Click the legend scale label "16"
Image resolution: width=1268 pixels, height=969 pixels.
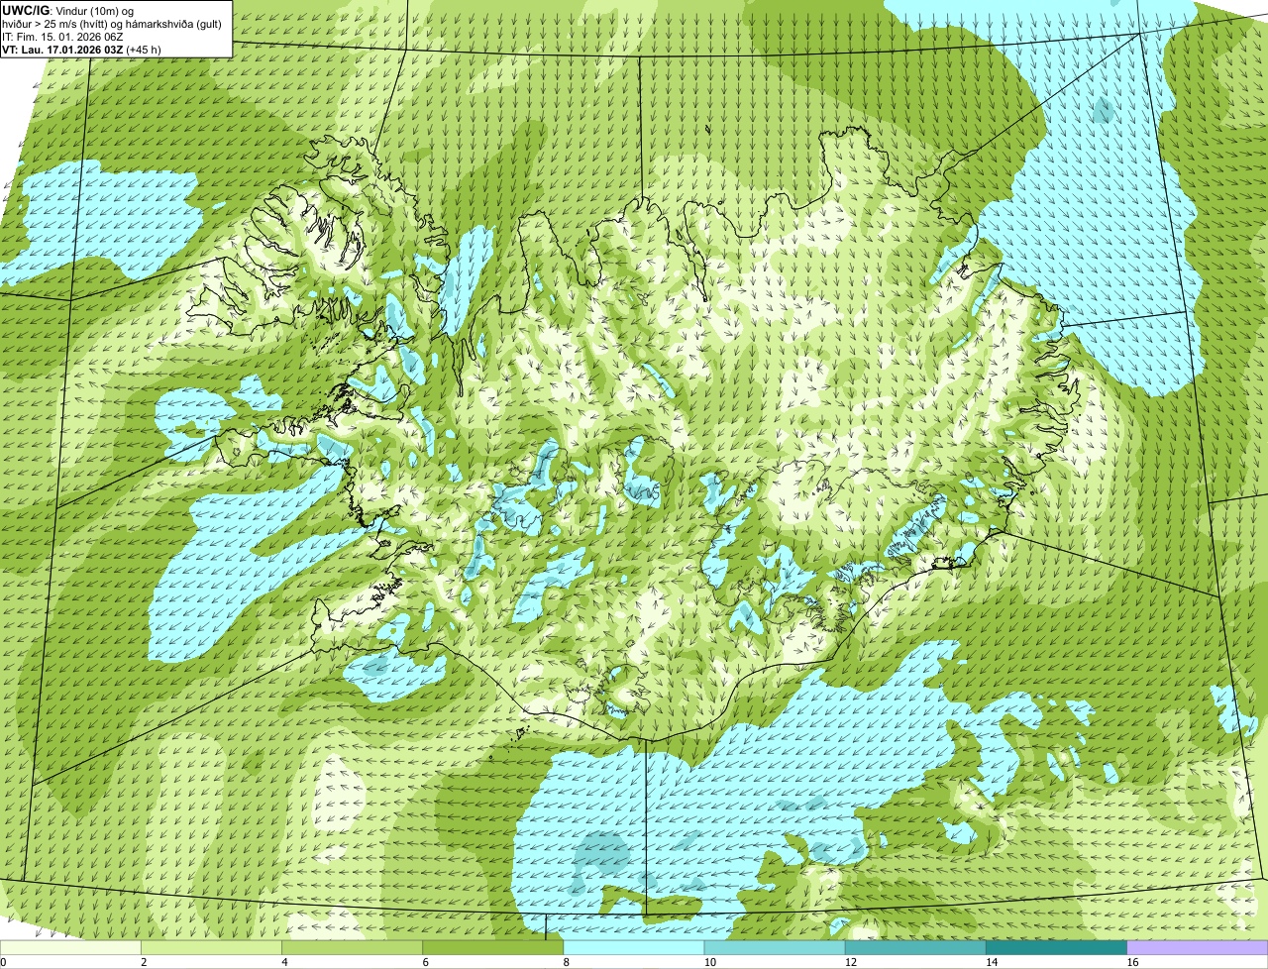click(1131, 962)
